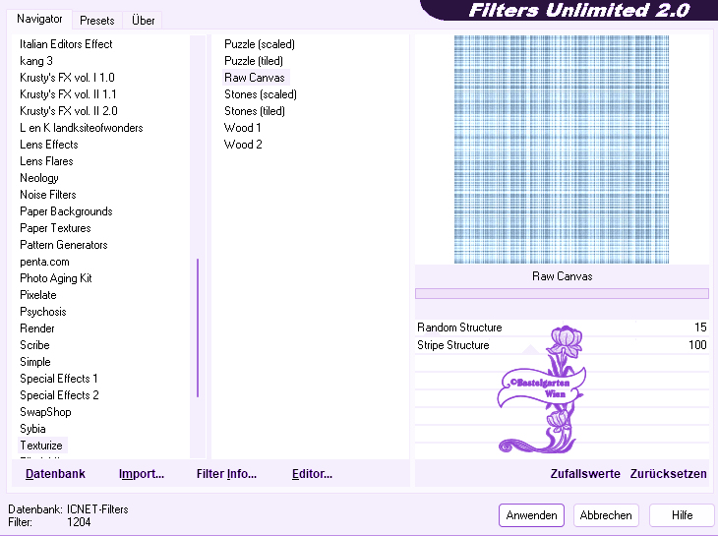Select Scribe category
Viewport: 718px width, 536px height.
coord(34,345)
